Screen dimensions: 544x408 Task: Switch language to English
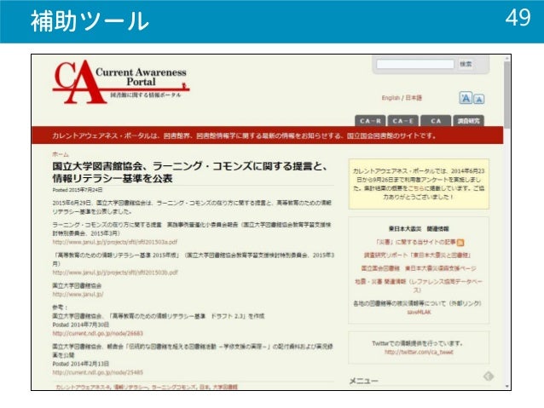tap(391, 98)
